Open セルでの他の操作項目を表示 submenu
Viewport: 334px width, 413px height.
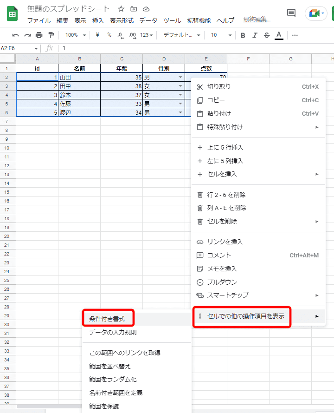tap(258, 316)
